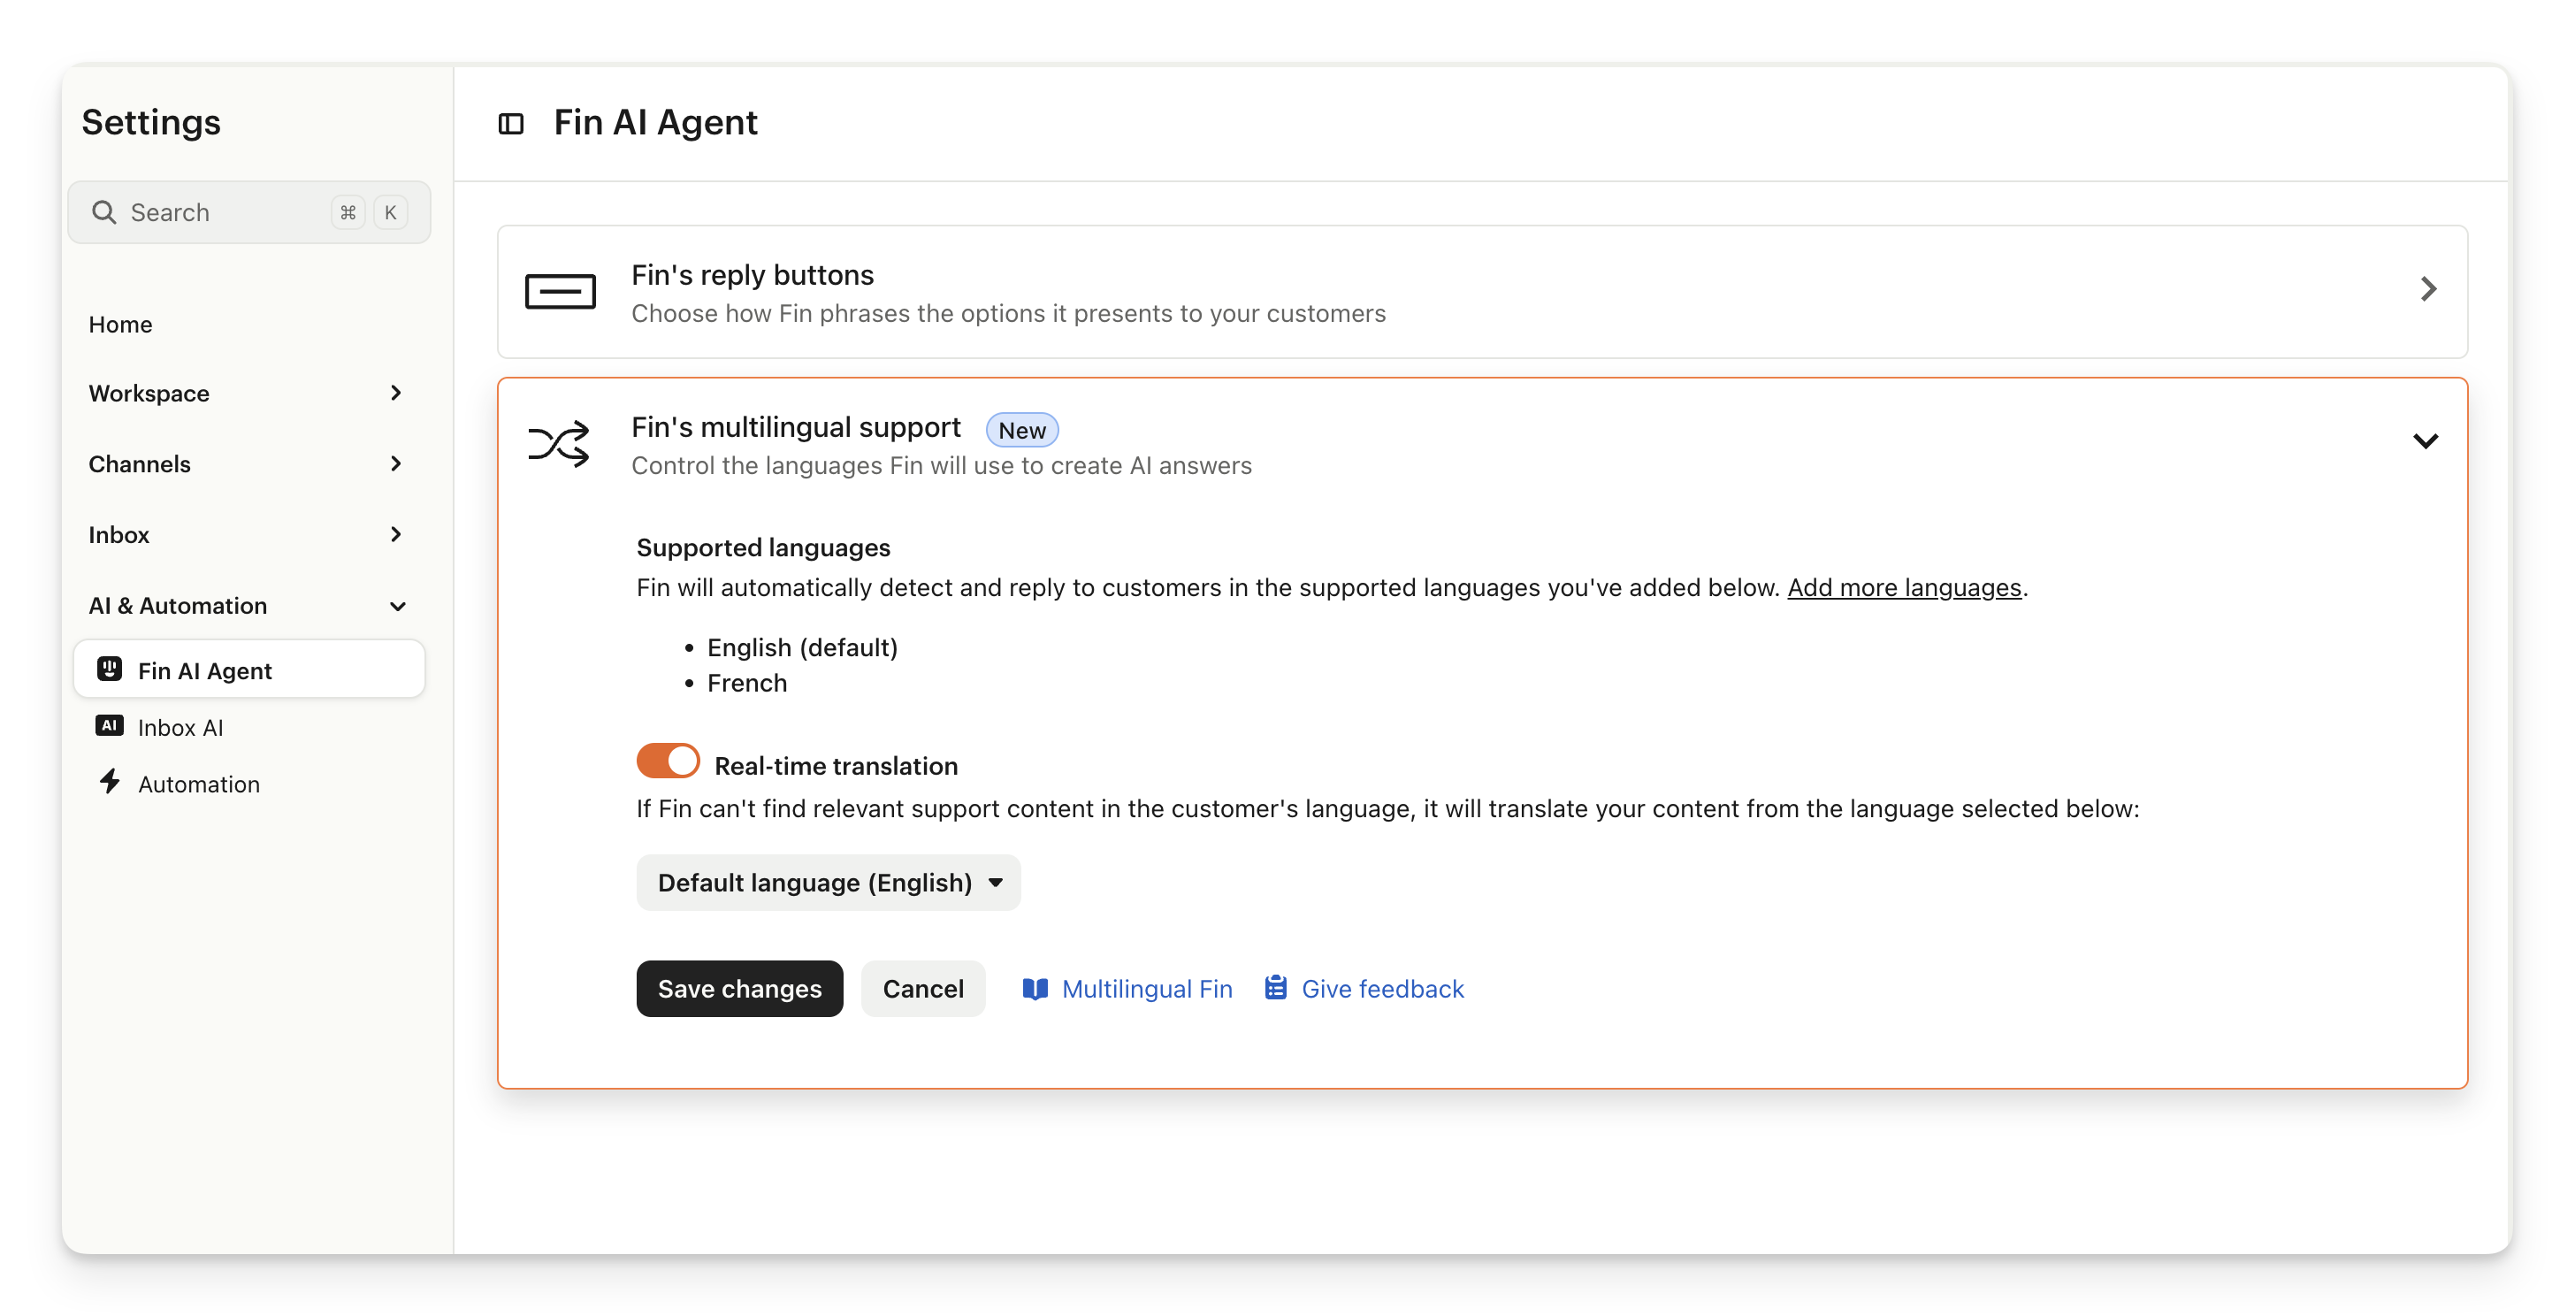Follow the Add more languages link
Viewport: 2575px width, 1316px height.
coord(1903,588)
